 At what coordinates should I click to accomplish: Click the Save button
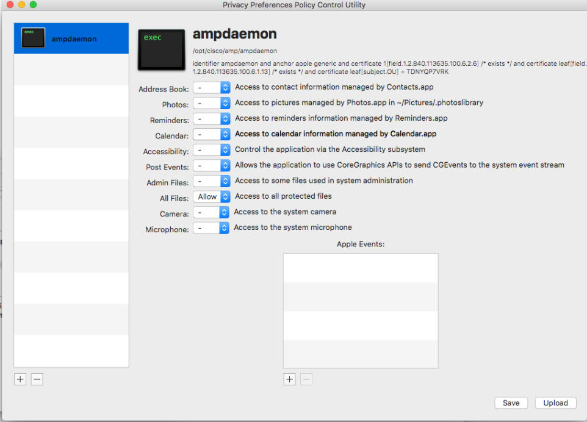(511, 403)
